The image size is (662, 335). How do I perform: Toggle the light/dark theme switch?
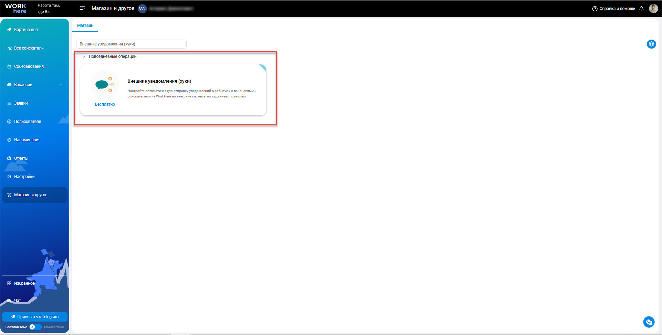click(x=35, y=327)
